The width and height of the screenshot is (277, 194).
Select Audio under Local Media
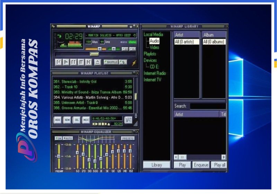click(x=154, y=41)
